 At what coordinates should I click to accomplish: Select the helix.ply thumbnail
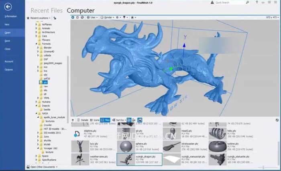pos(218,134)
